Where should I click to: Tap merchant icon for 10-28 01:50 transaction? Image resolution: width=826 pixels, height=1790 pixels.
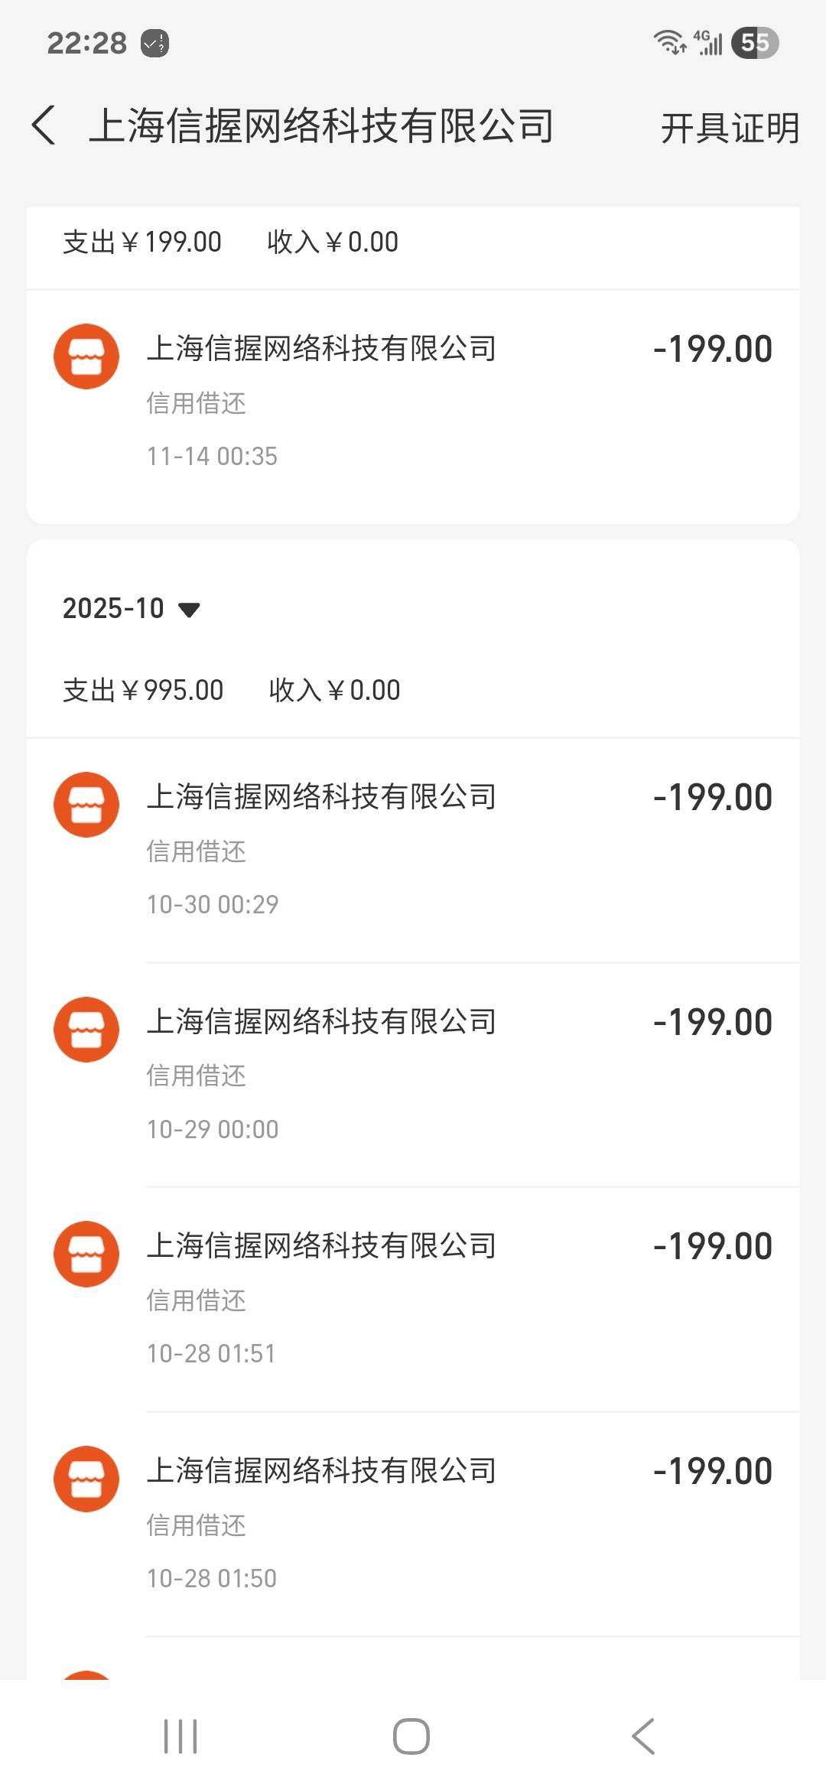tap(86, 1479)
